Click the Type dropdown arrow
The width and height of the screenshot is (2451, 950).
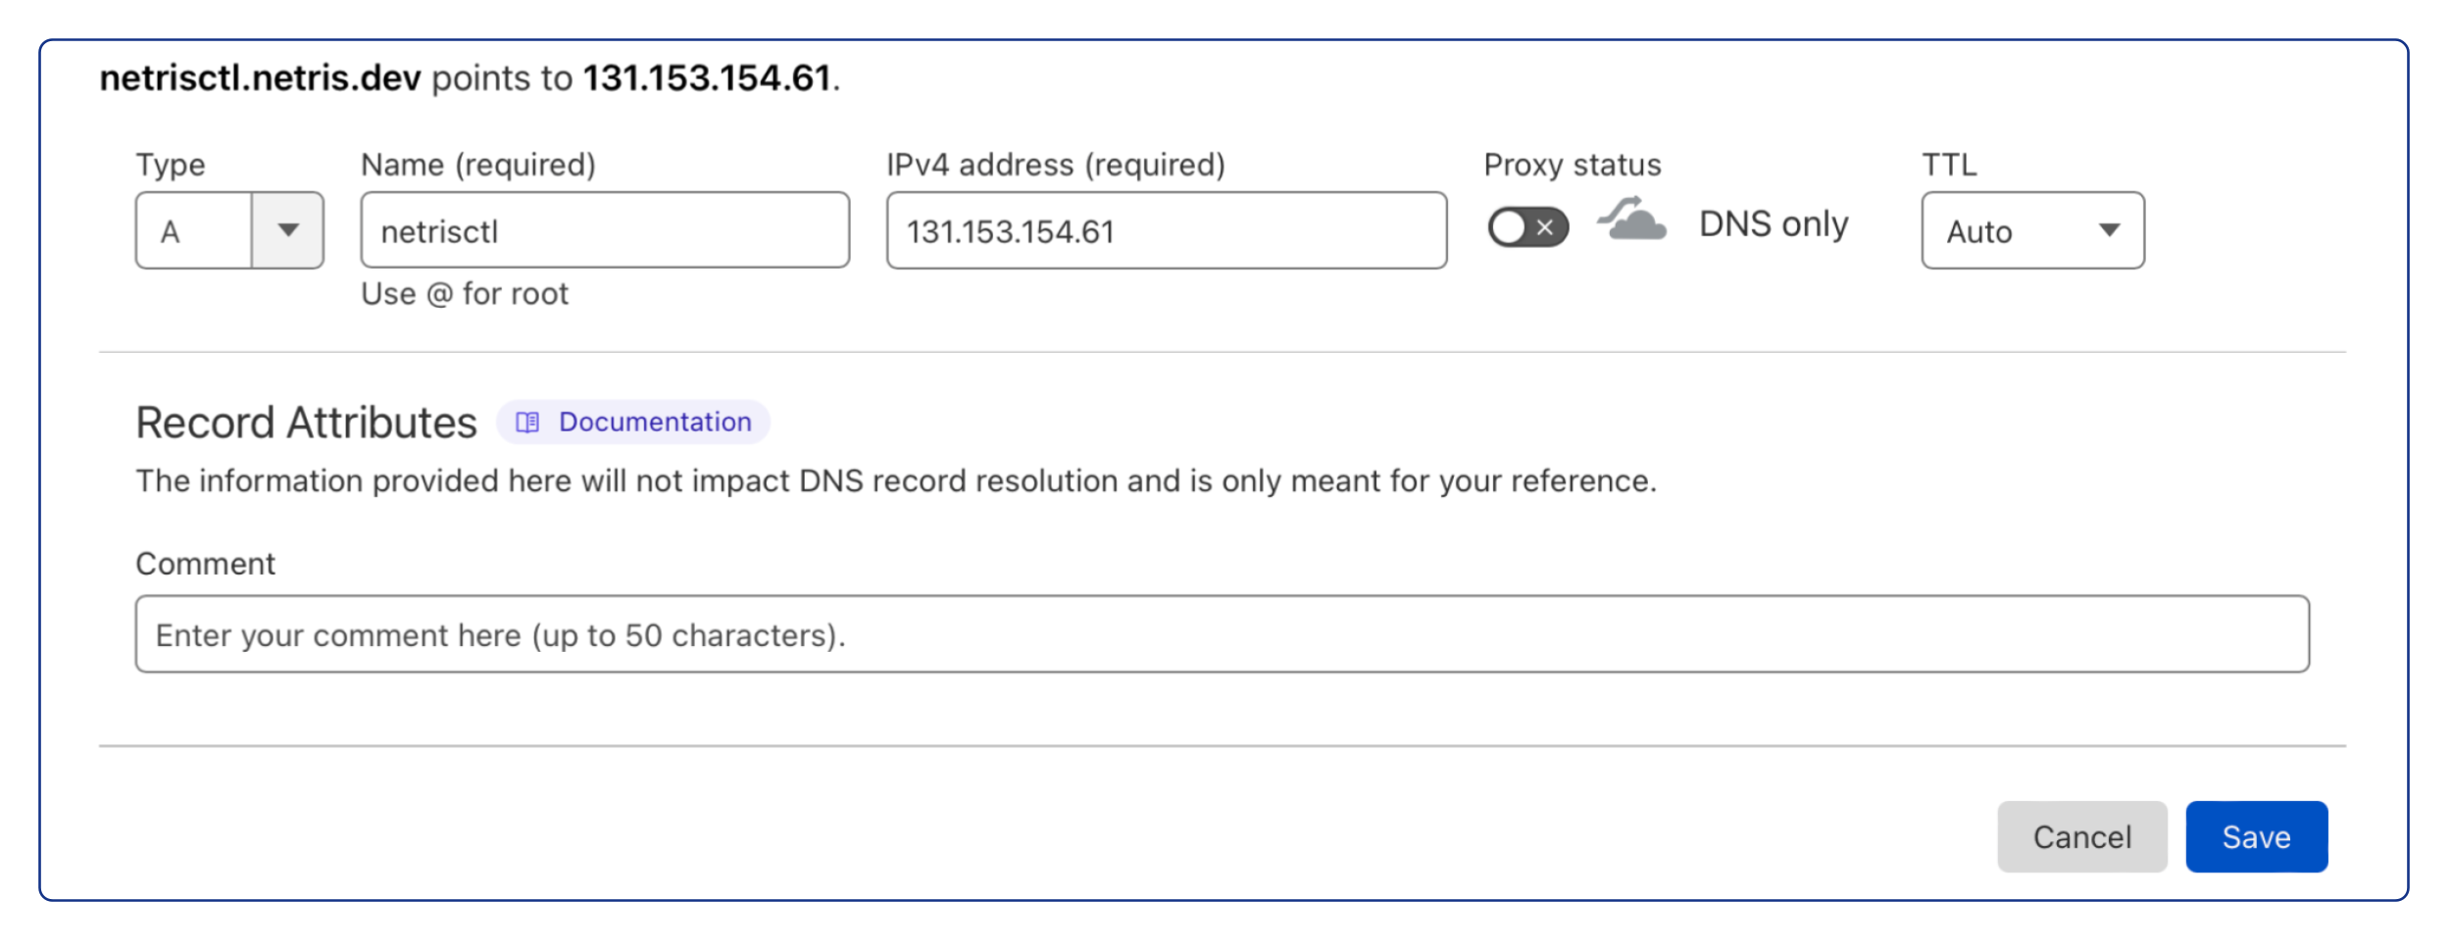tap(288, 229)
